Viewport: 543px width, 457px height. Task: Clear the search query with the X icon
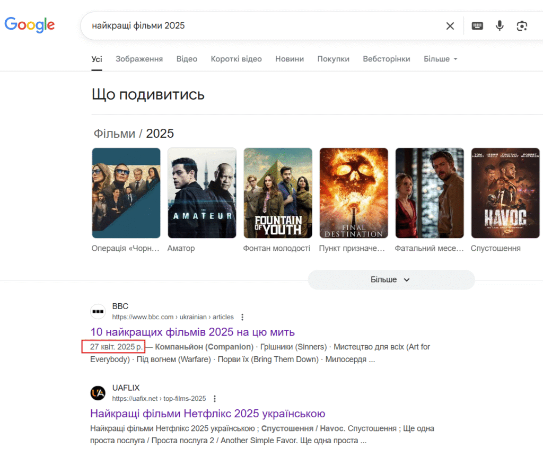450,25
